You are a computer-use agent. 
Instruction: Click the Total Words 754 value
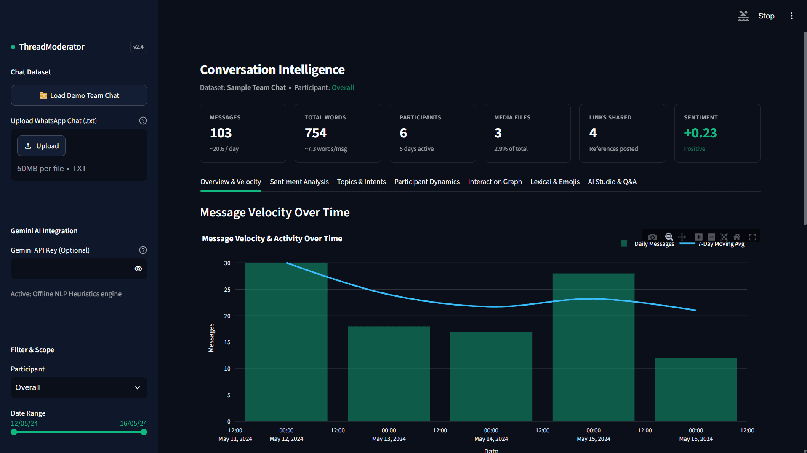point(315,133)
